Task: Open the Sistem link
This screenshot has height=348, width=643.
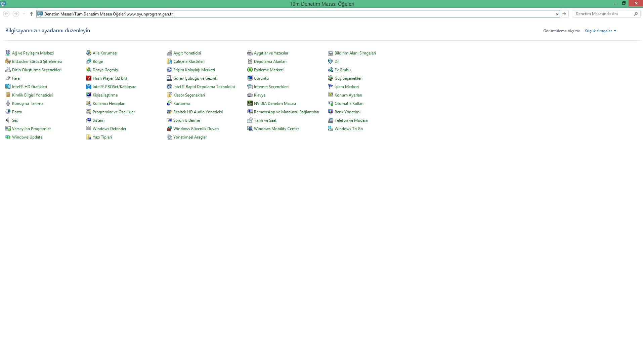Action: pos(98,120)
